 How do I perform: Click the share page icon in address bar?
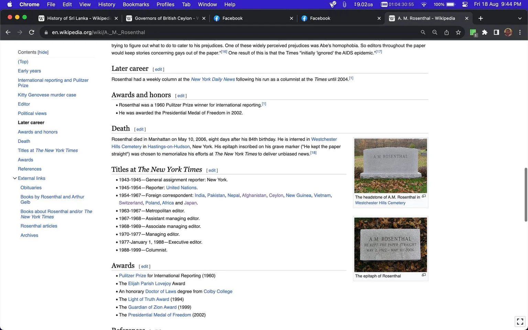pyautogui.click(x=447, y=32)
